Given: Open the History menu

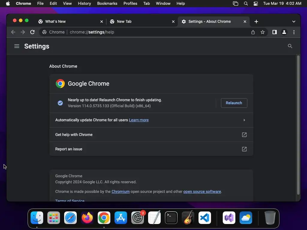Looking at the screenshot, I should point(84,4).
